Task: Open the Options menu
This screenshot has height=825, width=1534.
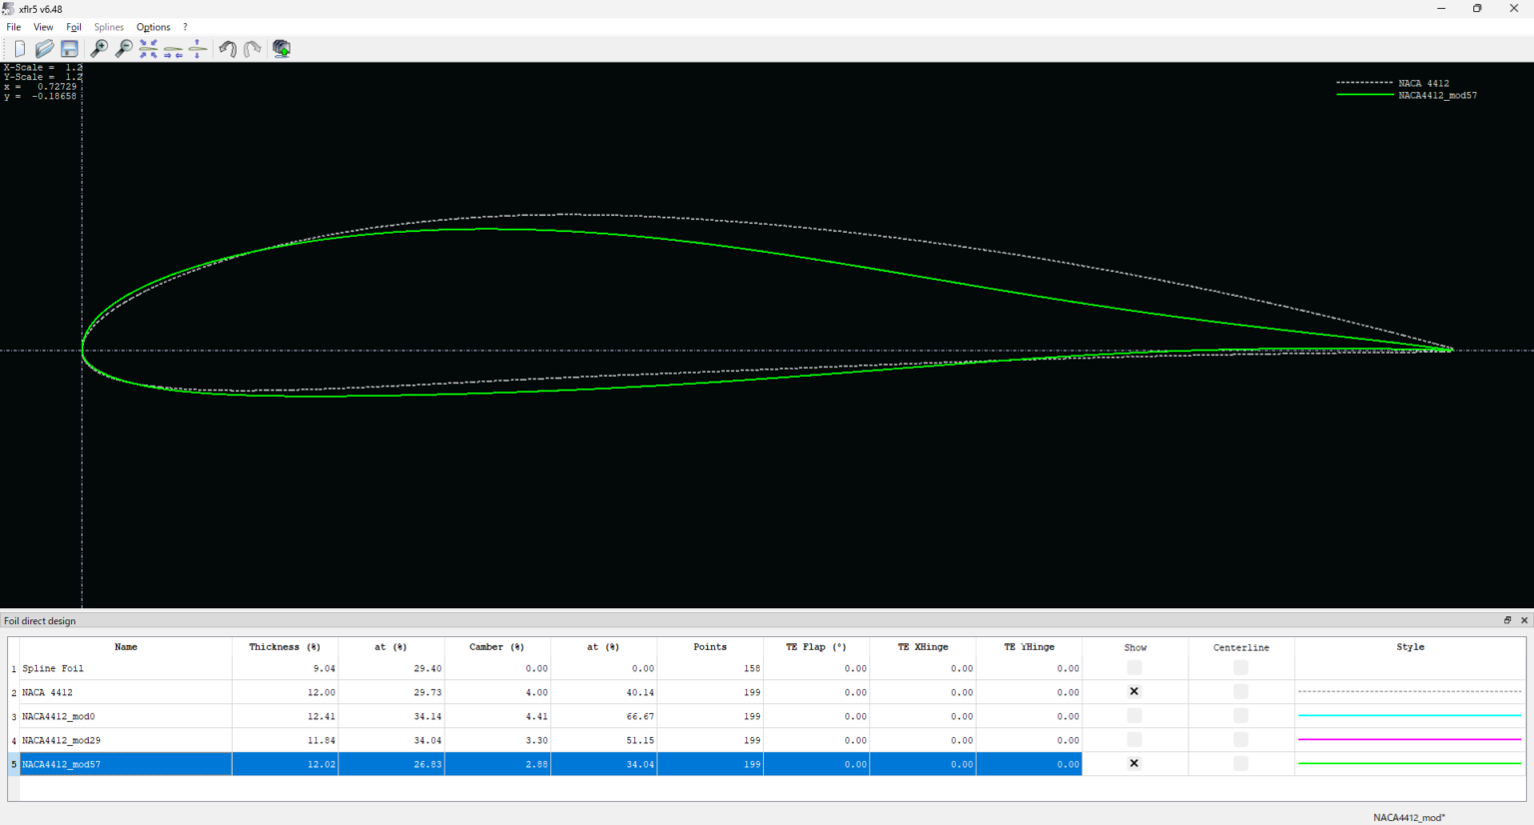Action: [x=153, y=27]
